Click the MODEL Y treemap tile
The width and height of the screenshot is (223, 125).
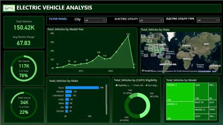[180, 92]
